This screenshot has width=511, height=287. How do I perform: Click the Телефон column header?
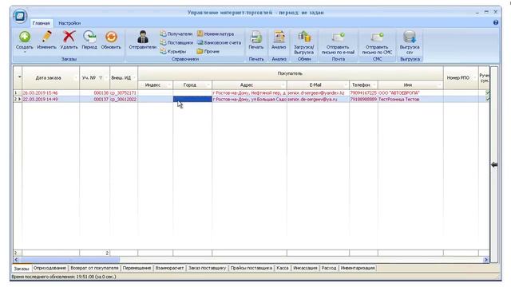tap(363, 85)
